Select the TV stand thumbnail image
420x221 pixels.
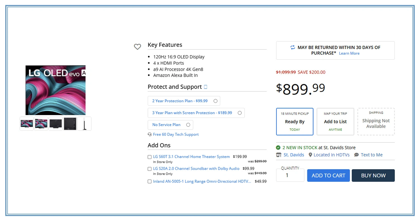coord(84,123)
